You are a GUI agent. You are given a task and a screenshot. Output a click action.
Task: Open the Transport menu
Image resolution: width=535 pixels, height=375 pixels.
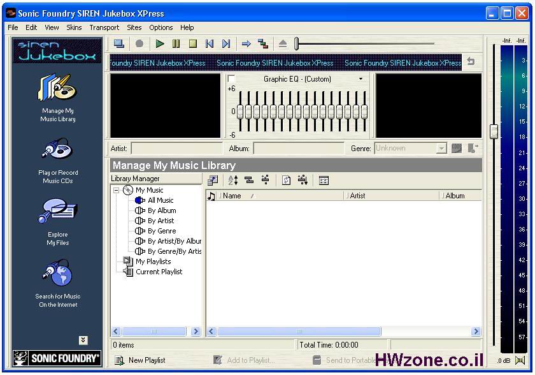(x=104, y=27)
